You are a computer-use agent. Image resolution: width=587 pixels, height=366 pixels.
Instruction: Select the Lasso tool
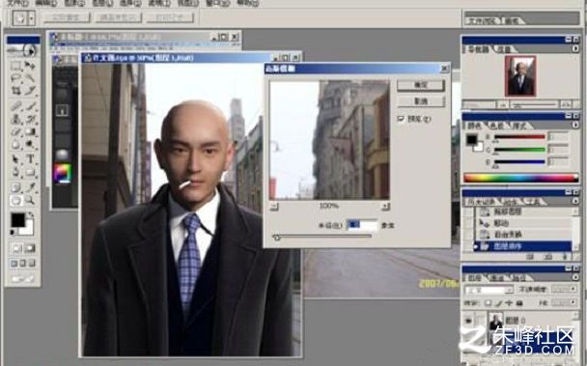point(15,78)
